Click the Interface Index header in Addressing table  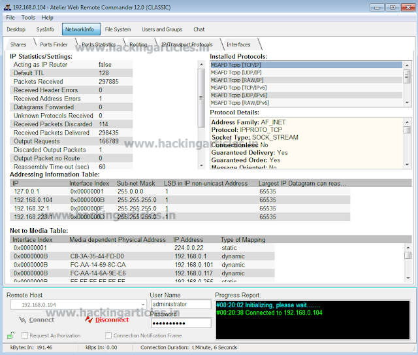tap(89, 183)
